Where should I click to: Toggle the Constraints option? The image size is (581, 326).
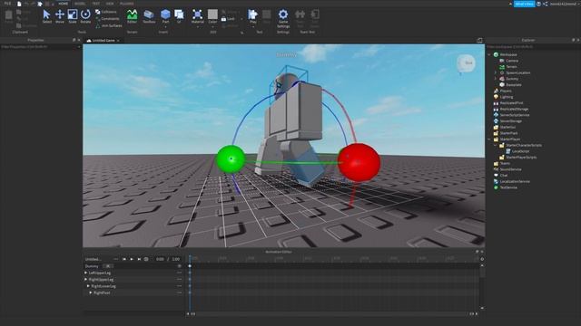coord(107,19)
